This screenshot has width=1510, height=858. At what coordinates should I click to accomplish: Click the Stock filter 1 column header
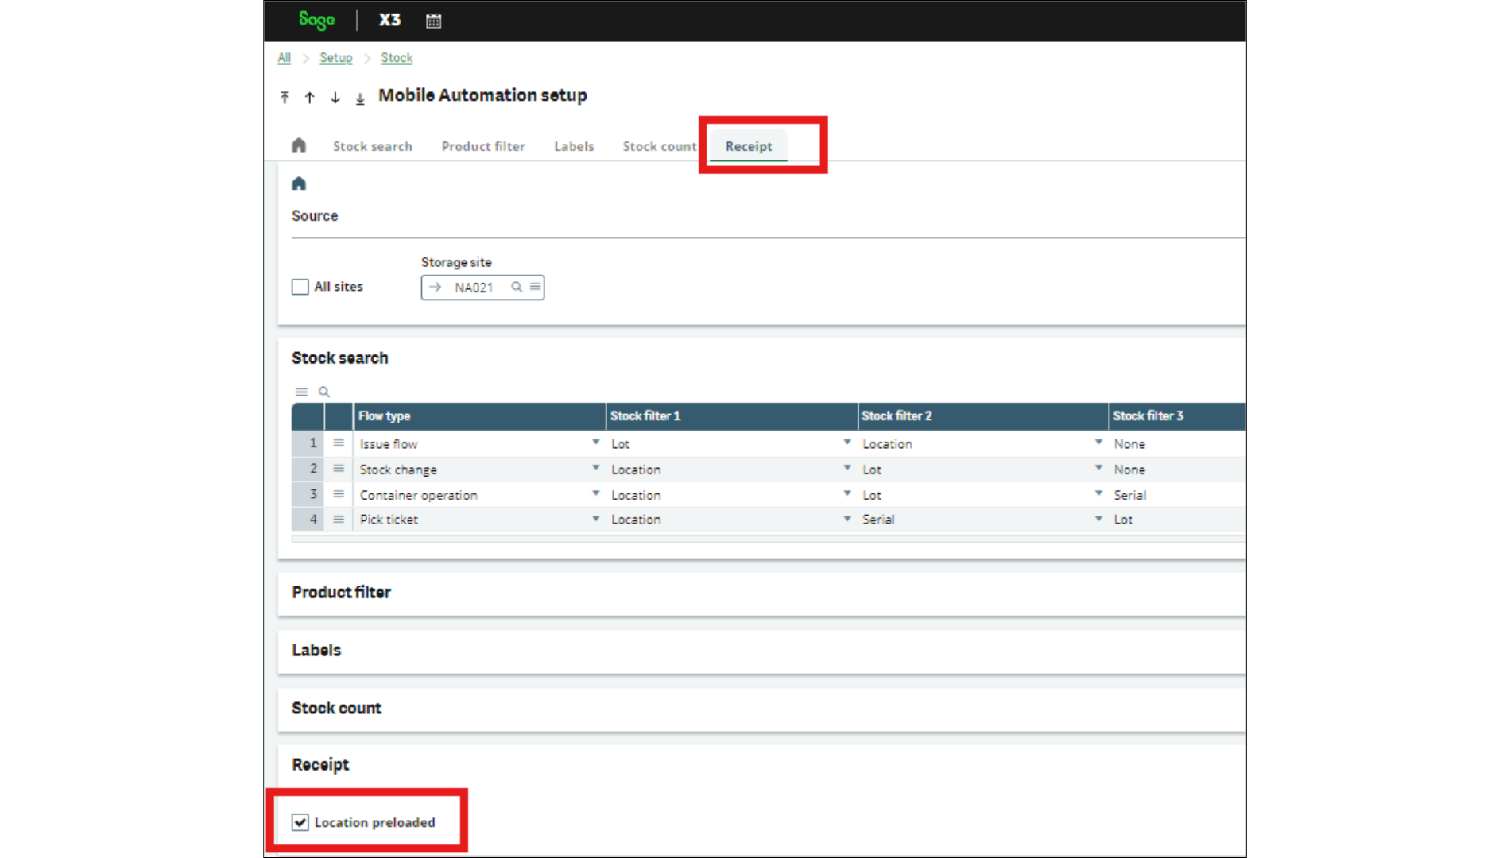731,416
